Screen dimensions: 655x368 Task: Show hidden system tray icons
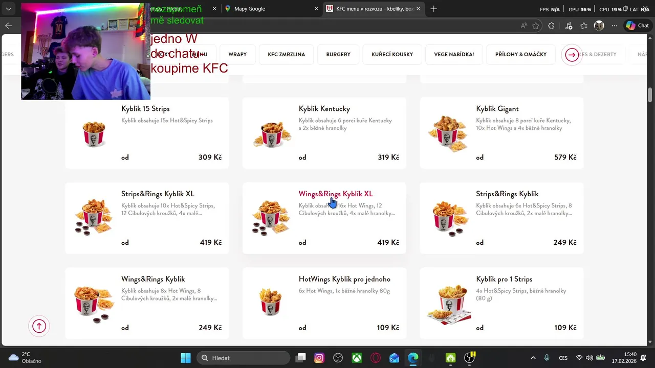[533, 358]
